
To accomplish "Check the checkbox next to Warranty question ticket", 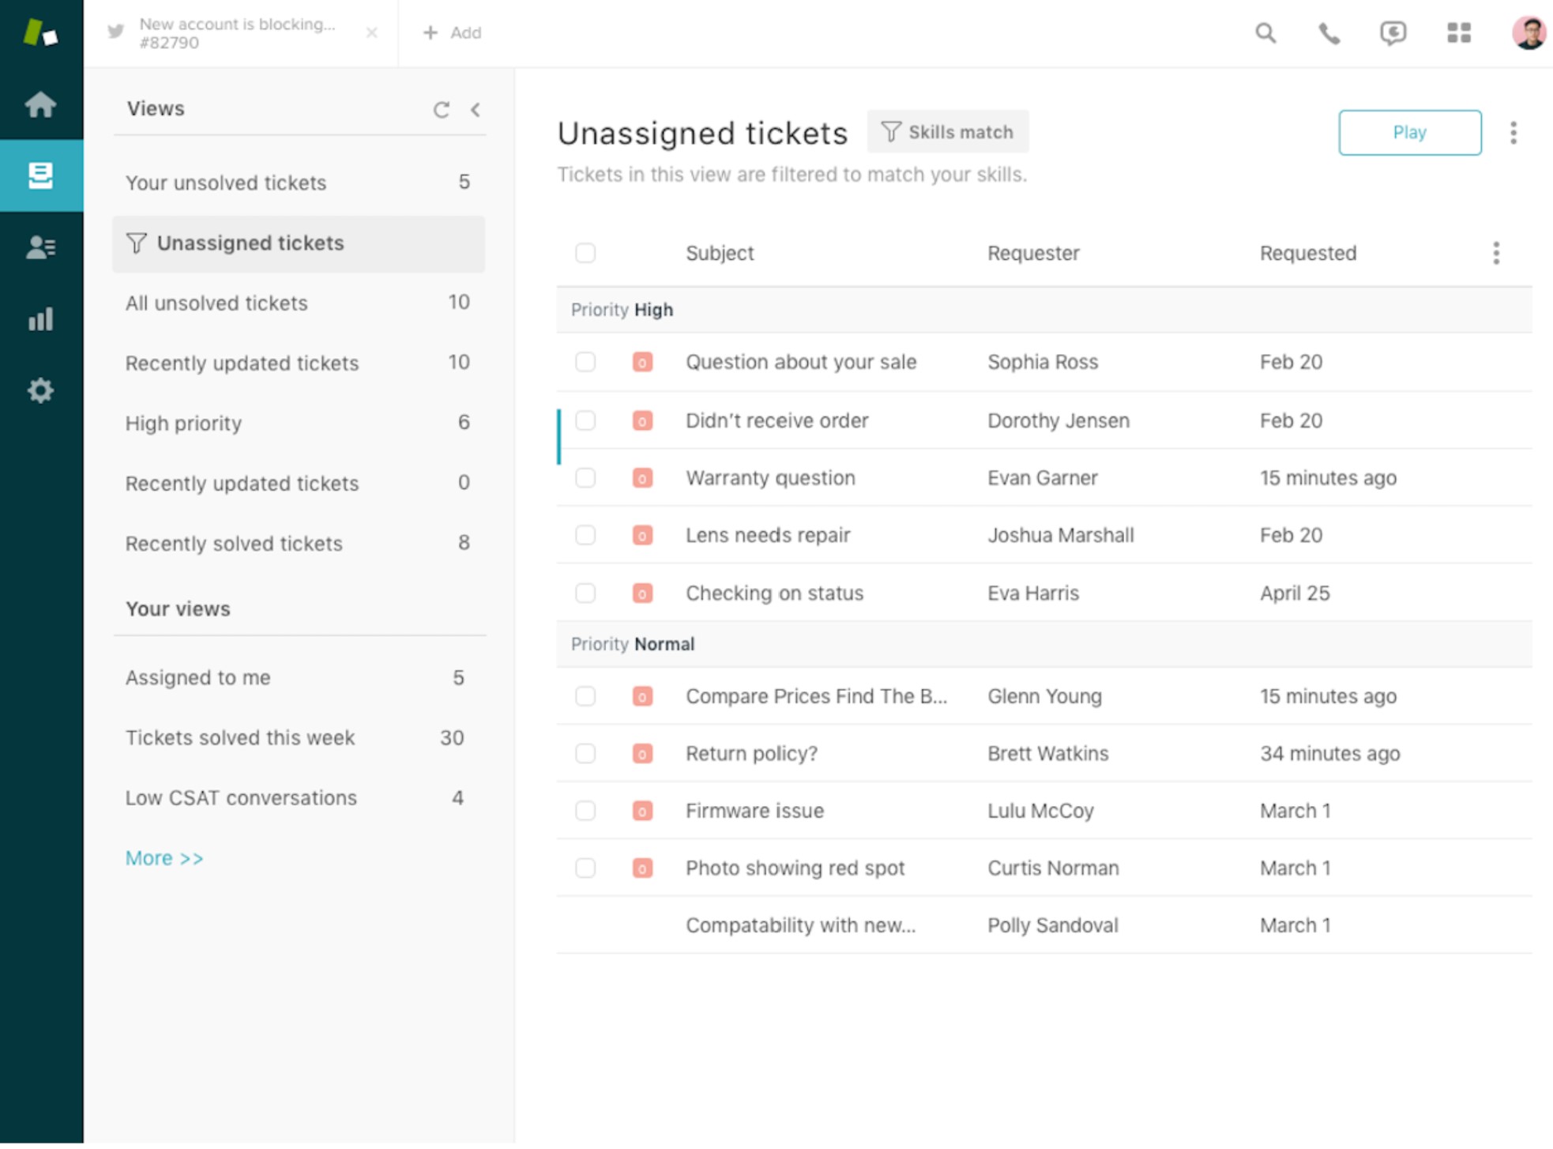I will coord(585,478).
